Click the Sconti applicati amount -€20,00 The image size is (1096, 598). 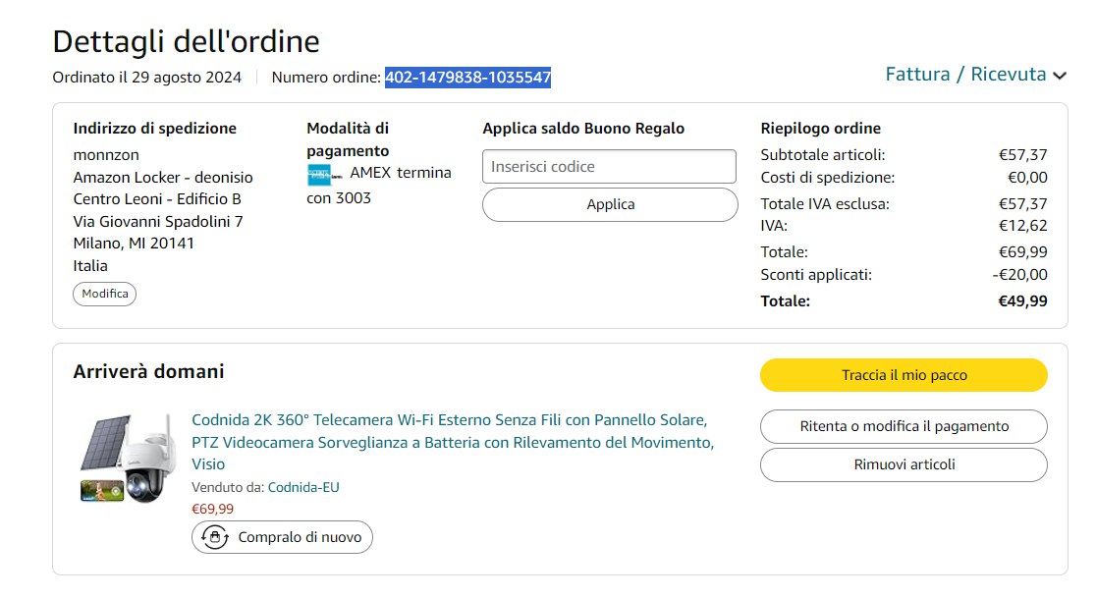tap(1019, 275)
